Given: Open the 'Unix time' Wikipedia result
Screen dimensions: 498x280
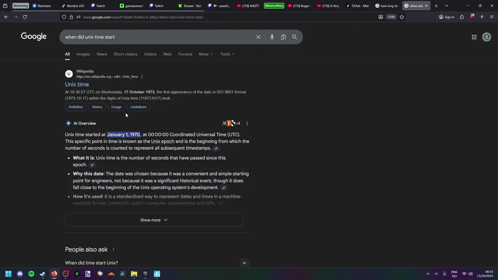Looking at the screenshot, I should pyautogui.click(x=77, y=84).
